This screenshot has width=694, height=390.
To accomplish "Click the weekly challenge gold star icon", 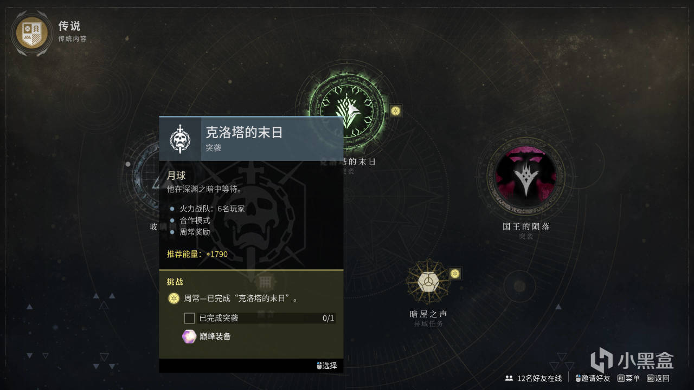I will coord(173,298).
